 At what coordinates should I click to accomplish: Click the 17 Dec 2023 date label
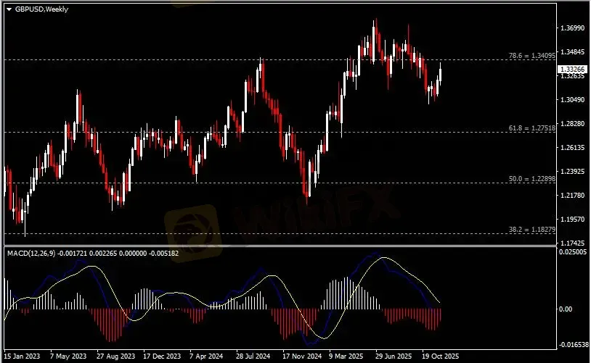pyautogui.click(x=163, y=356)
